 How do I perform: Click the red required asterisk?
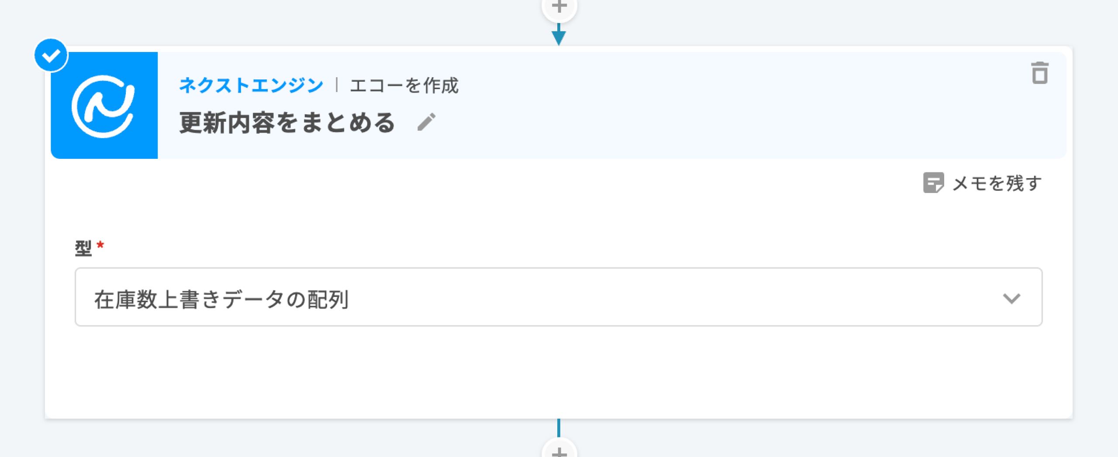tap(100, 245)
